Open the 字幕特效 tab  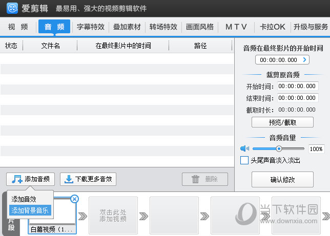[91, 27]
